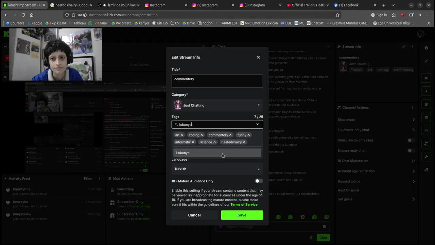Clear the tag search field
Viewport: 435px width, 245px height.
click(257, 124)
